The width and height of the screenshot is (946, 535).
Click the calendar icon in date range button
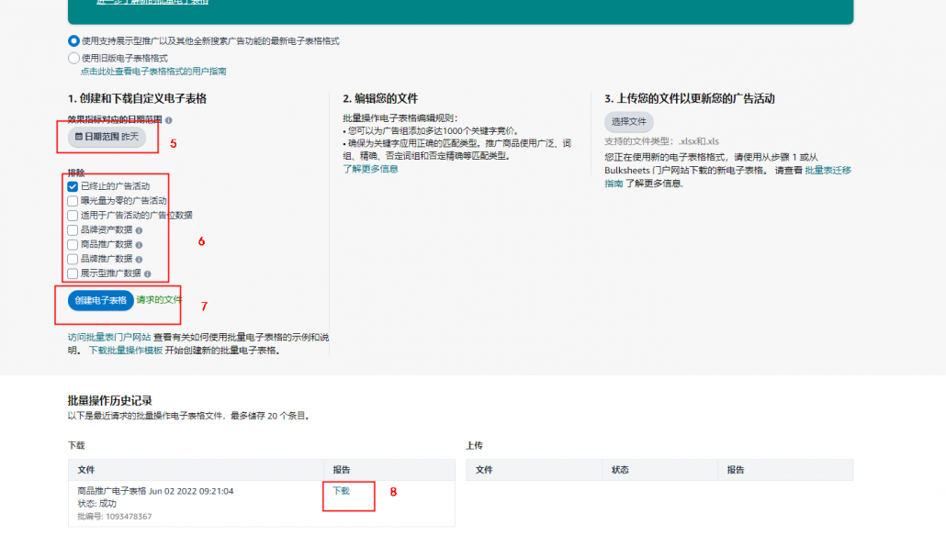(x=78, y=137)
